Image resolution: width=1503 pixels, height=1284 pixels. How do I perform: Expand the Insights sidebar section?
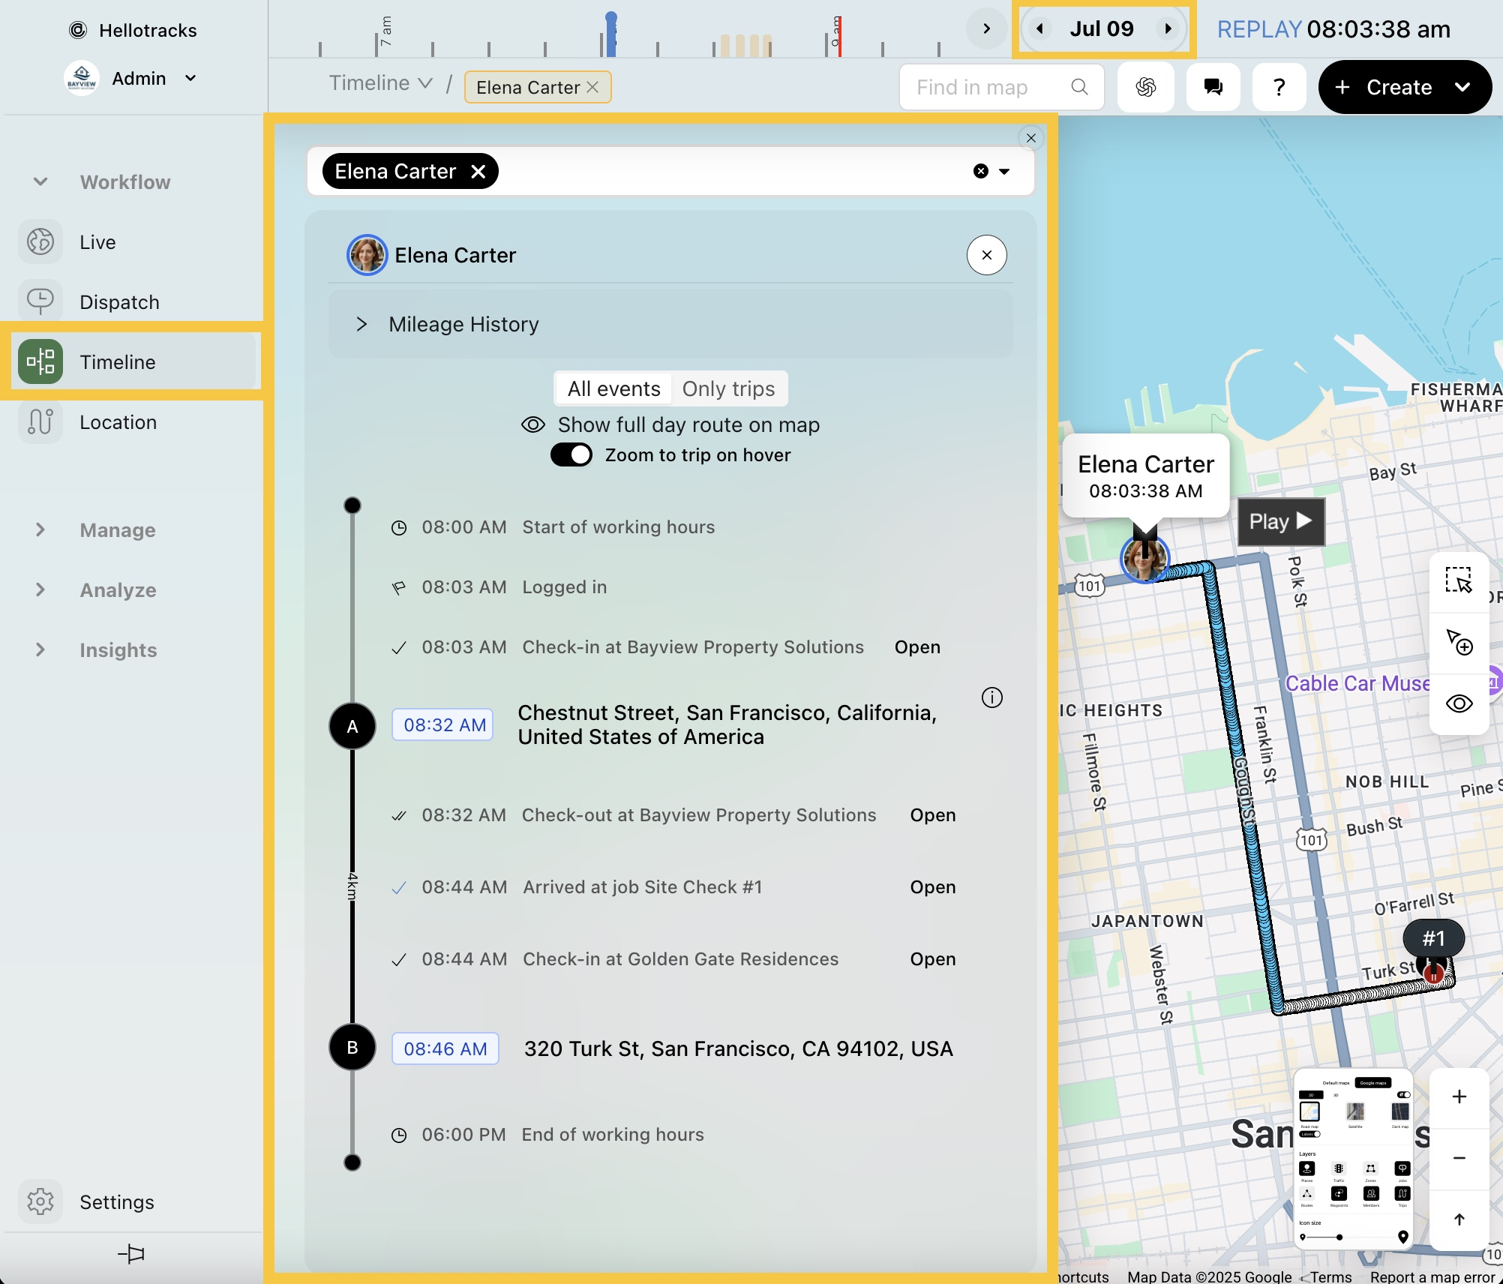[40, 649]
